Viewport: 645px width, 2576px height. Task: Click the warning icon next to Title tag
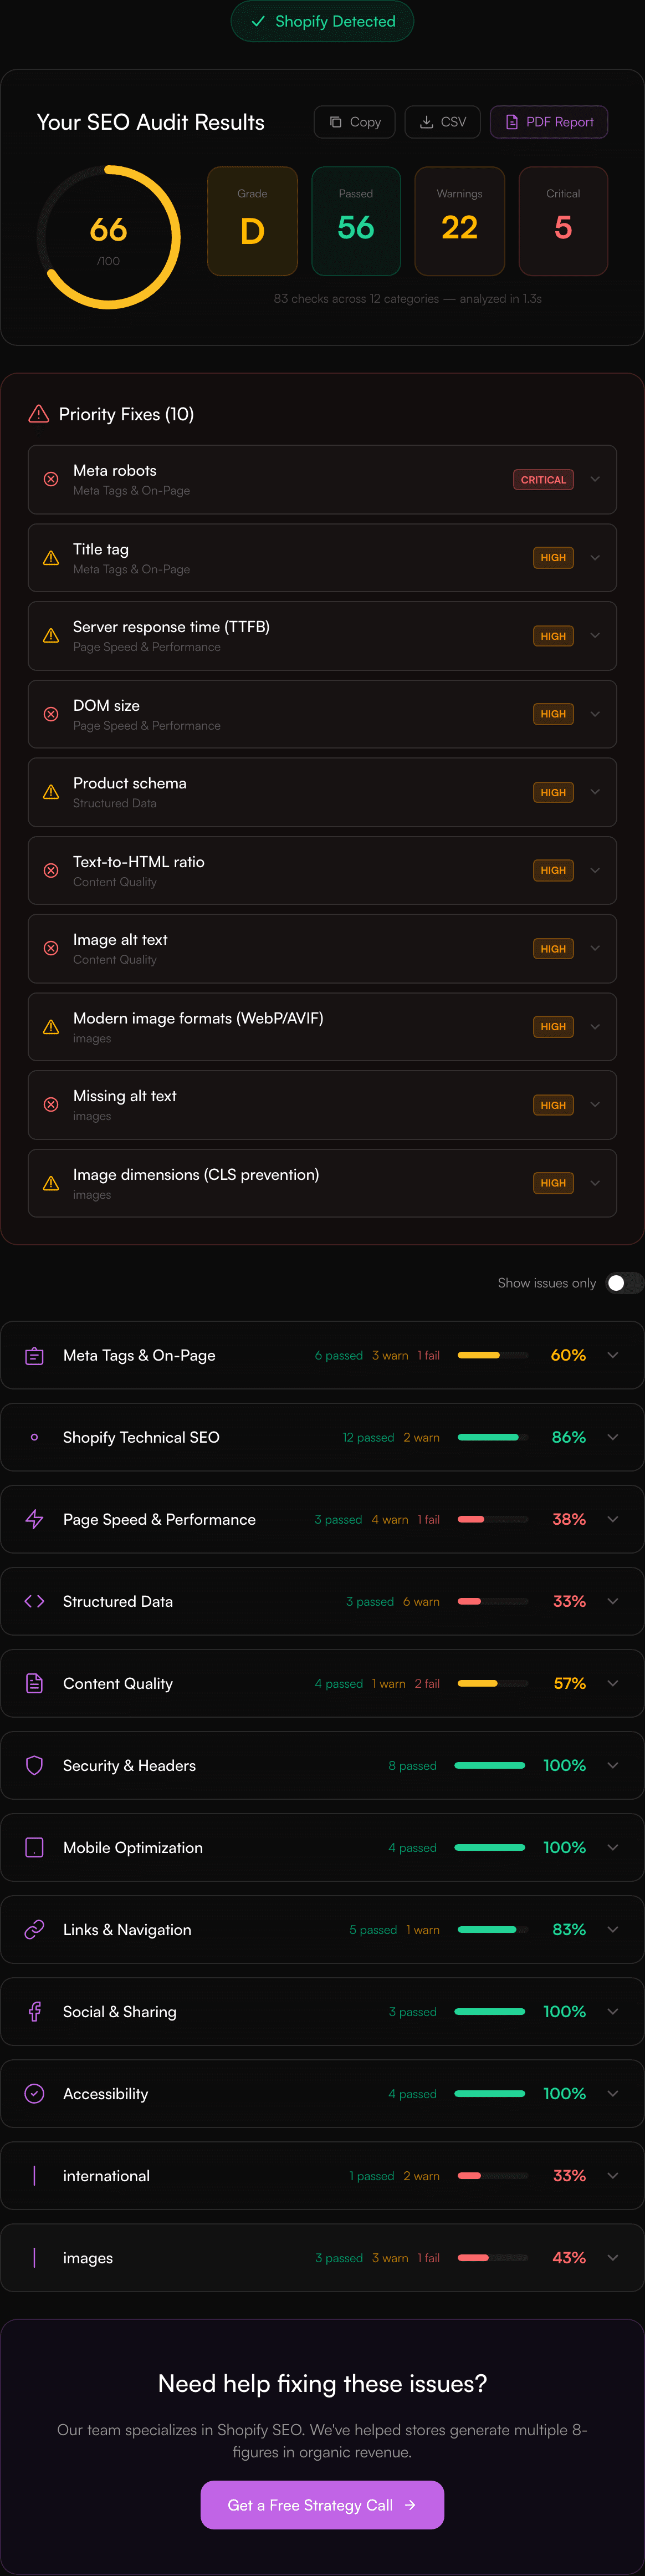[51, 558]
